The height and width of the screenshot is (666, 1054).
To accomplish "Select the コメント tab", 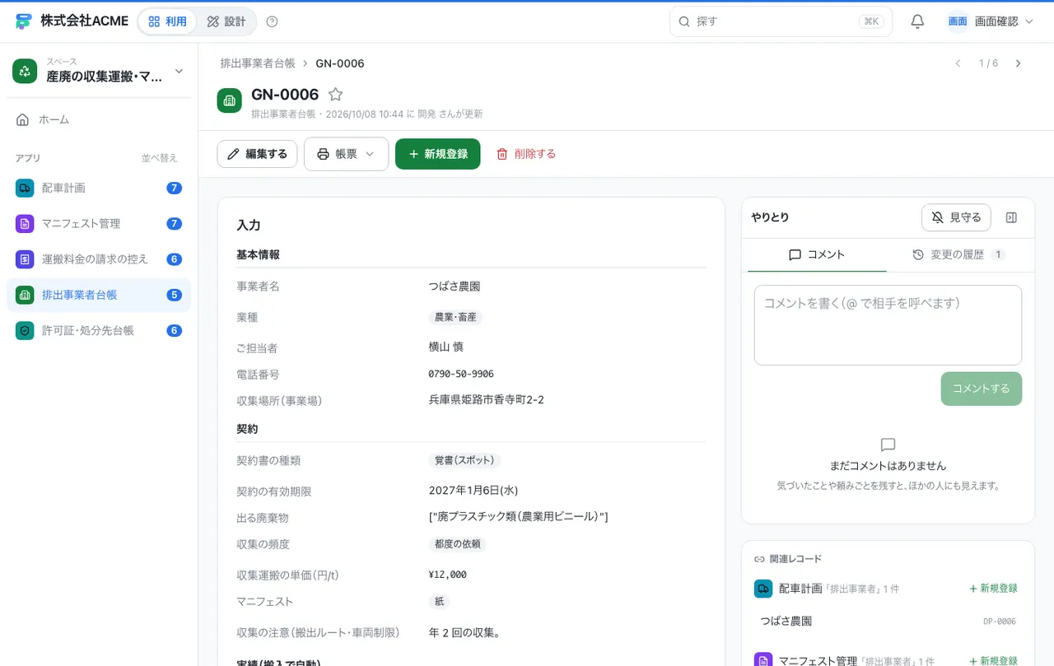I will pyautogui.click(x=817, y=255).
